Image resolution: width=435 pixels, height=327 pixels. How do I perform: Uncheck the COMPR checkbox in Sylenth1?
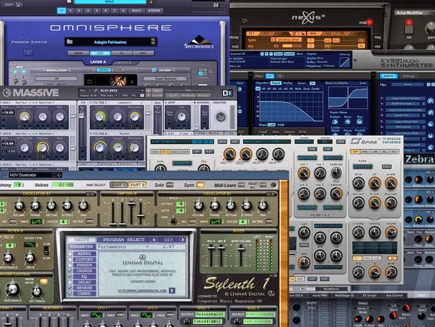[x=70, y=294]
